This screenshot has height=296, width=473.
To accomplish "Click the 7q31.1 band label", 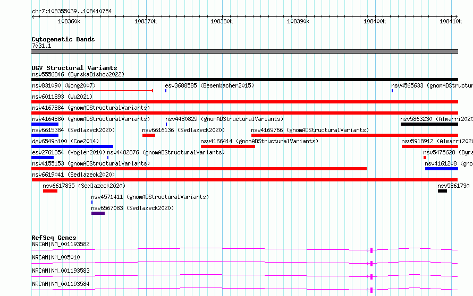I will click(x=41, y=46).
